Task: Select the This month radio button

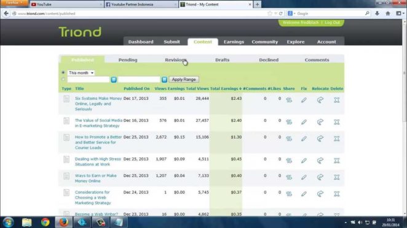Action: click(63, 73)
